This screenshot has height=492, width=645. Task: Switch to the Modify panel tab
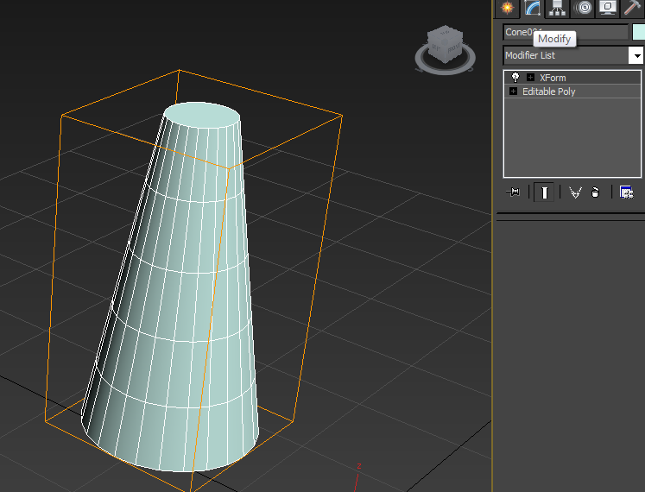click(533, 8)
